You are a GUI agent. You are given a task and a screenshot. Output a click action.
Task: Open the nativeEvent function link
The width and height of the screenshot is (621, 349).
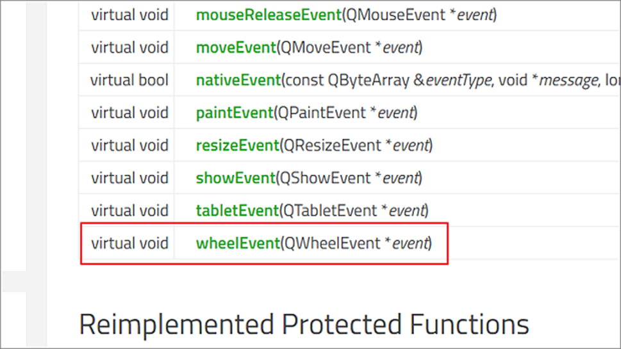(238, 80)
